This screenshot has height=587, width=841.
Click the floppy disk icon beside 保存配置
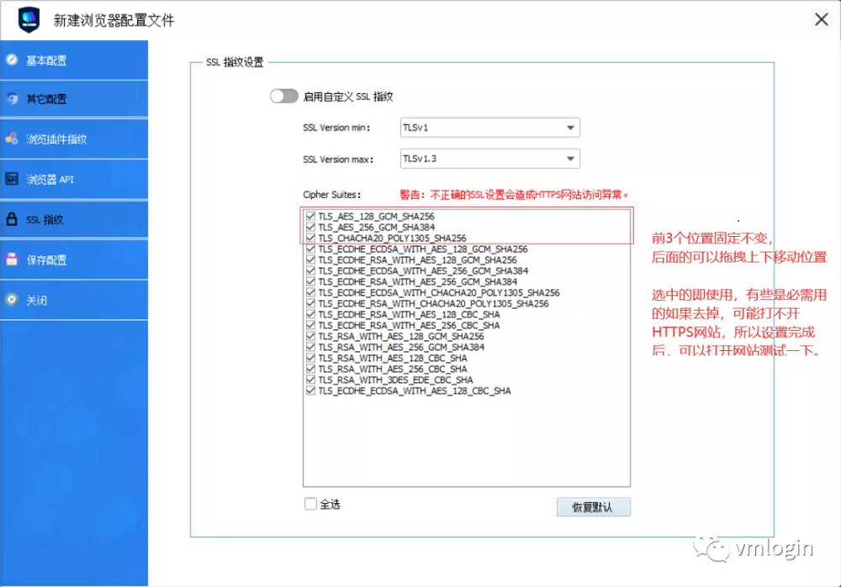pos(12,259)
